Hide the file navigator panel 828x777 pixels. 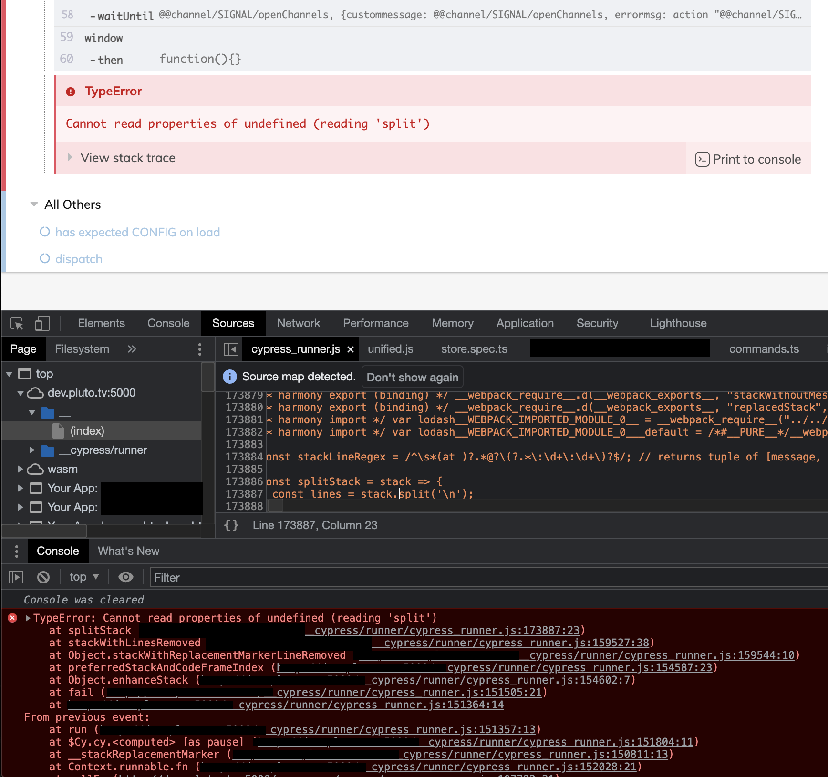point(231,349)
